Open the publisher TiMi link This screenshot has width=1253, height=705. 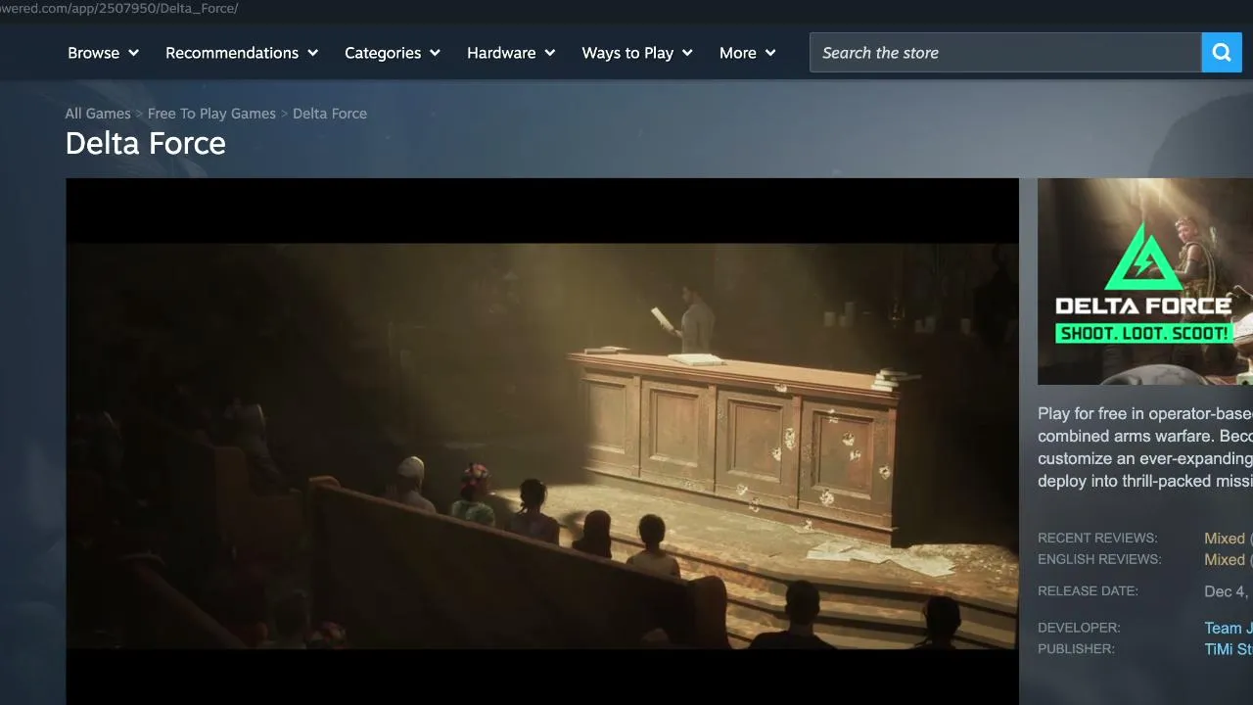[1229, 650]
